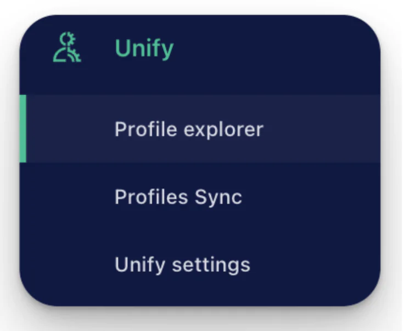
Task: Click the highlighted Profile explorer row background
Action: 200,128
